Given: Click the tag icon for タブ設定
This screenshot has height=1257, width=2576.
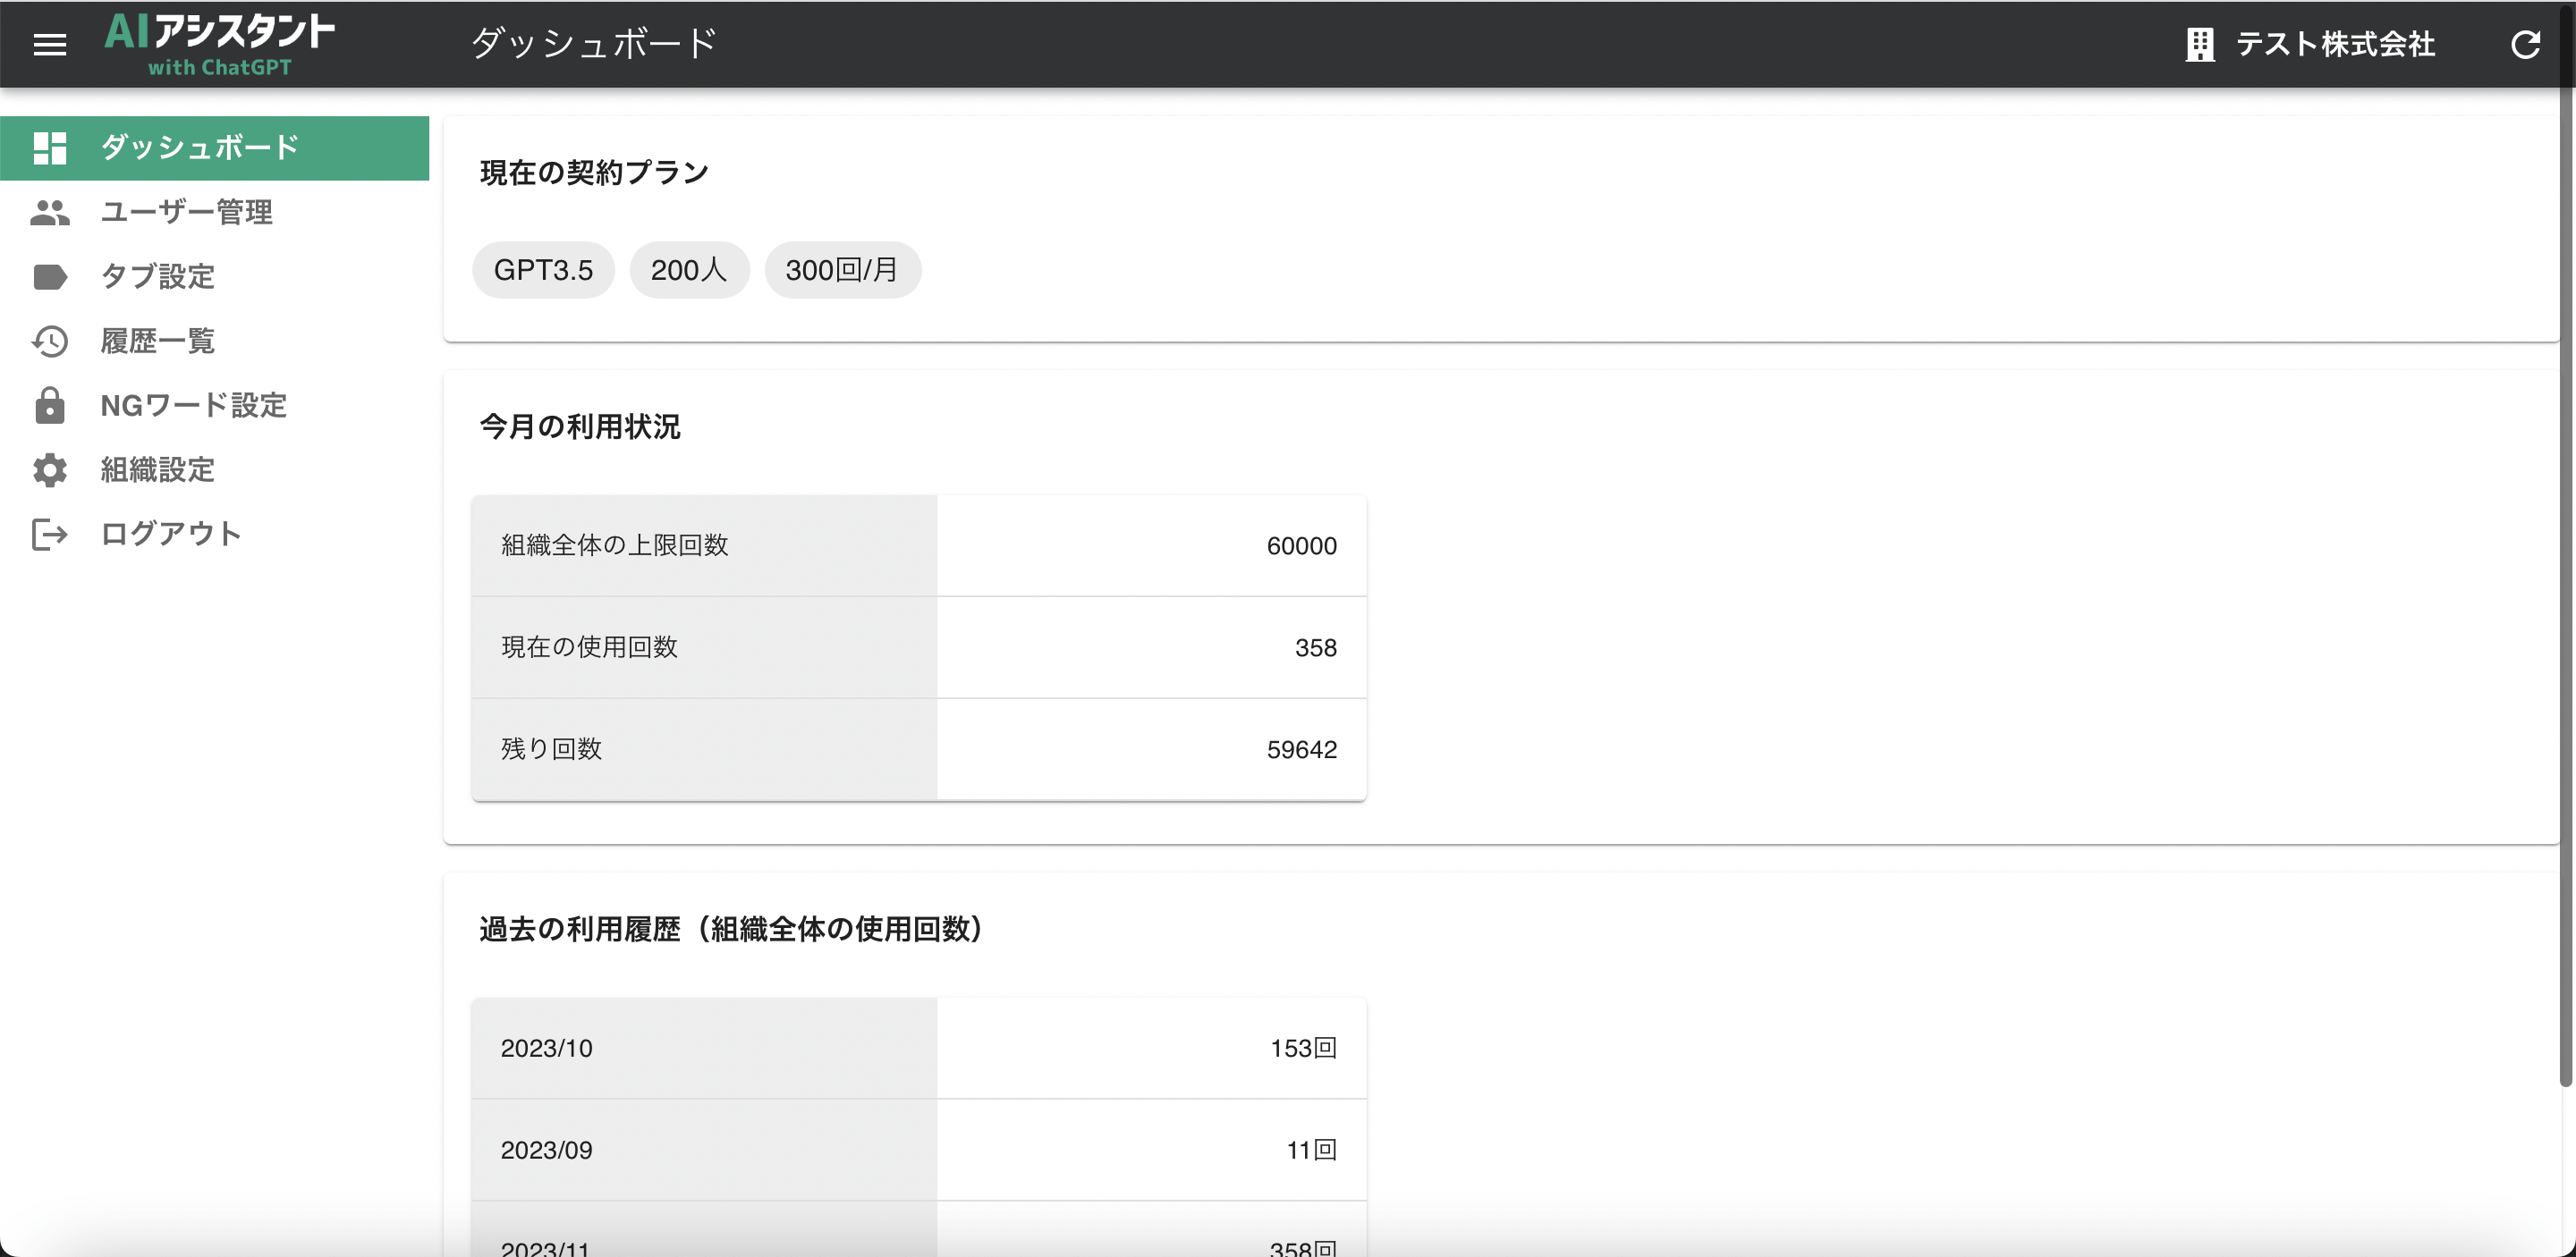Looking at the screenshot, I should [49, 277].
